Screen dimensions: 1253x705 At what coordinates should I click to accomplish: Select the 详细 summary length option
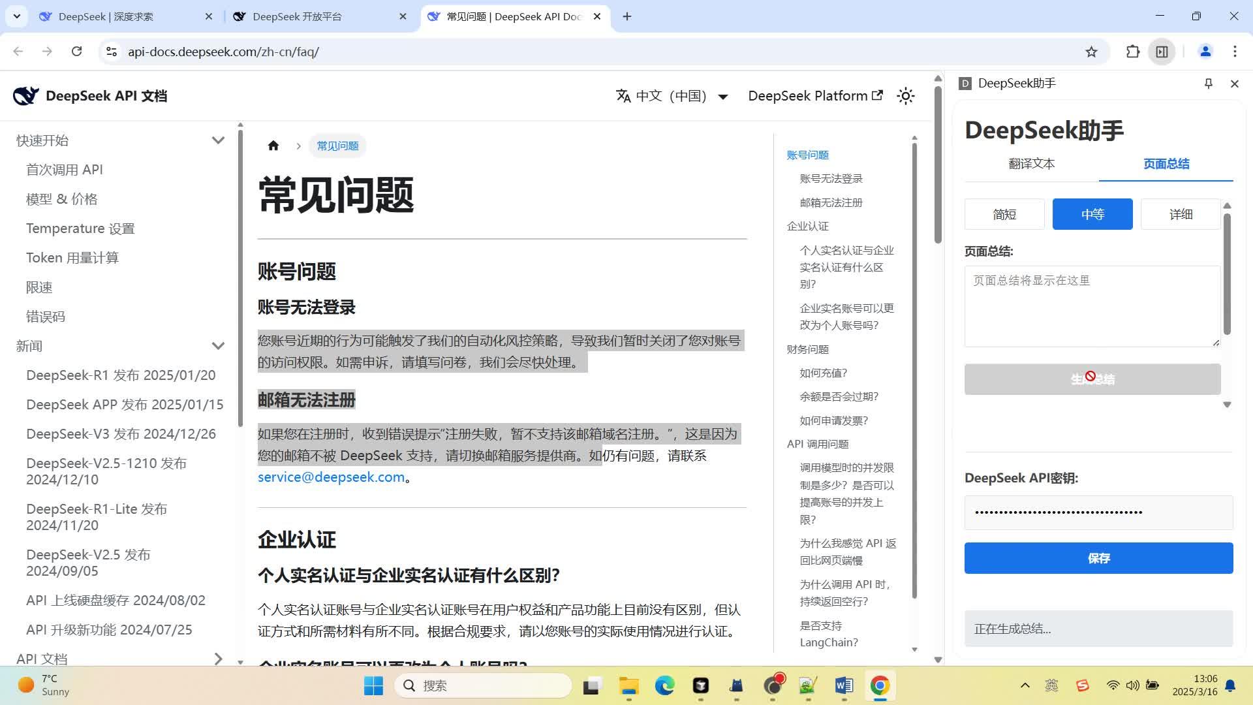click(1180, 214)
